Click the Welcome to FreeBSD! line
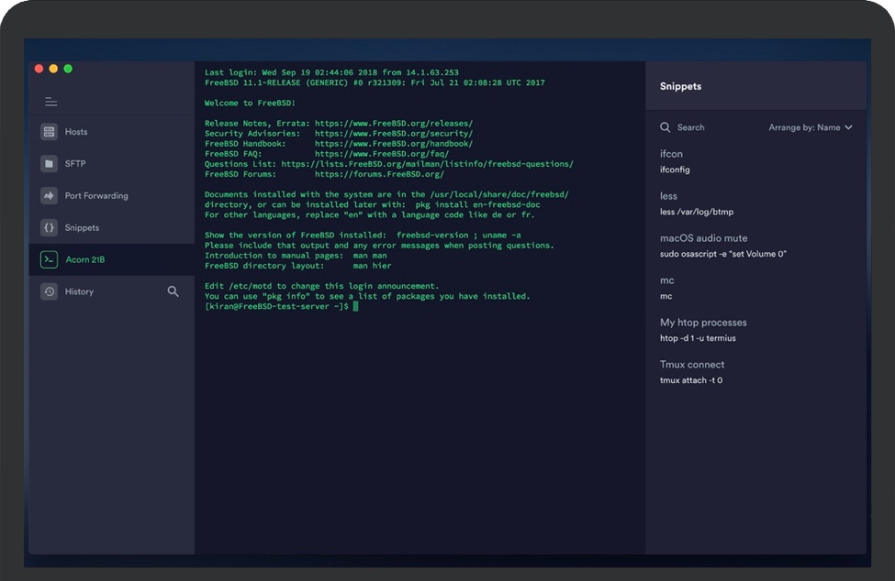Viewport: 895px width, 581px height. [x=250, y=104]
